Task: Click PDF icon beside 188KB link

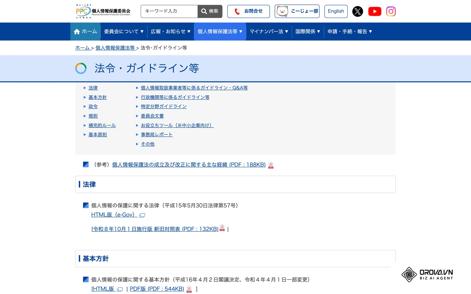Action: tap(271, 165)
